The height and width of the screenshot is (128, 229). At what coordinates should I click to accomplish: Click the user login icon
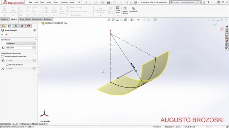[204, 2]
